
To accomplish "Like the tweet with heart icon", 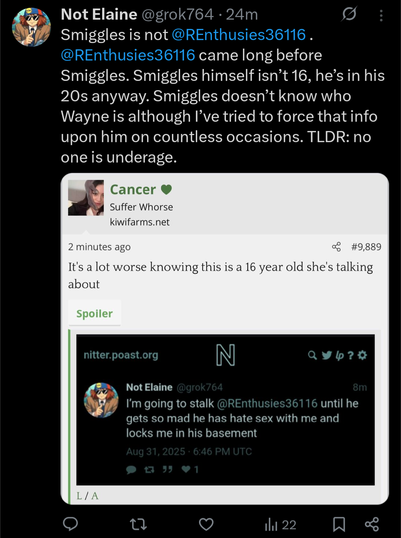I will click(x=206, y=524).
